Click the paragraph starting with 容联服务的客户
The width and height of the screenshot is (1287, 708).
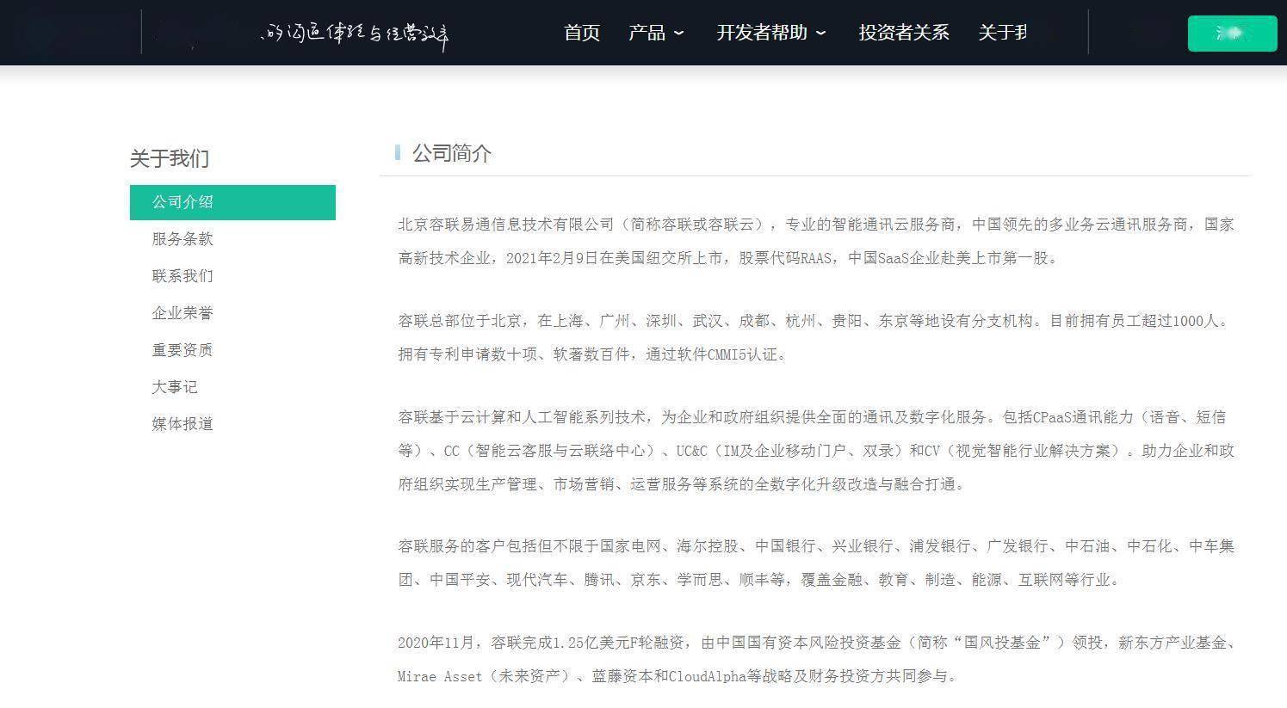tap(816, 563)
